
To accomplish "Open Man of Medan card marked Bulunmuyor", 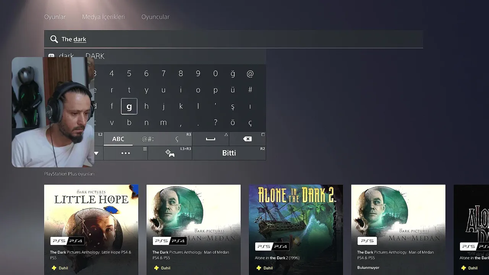I will pos(398,230).
